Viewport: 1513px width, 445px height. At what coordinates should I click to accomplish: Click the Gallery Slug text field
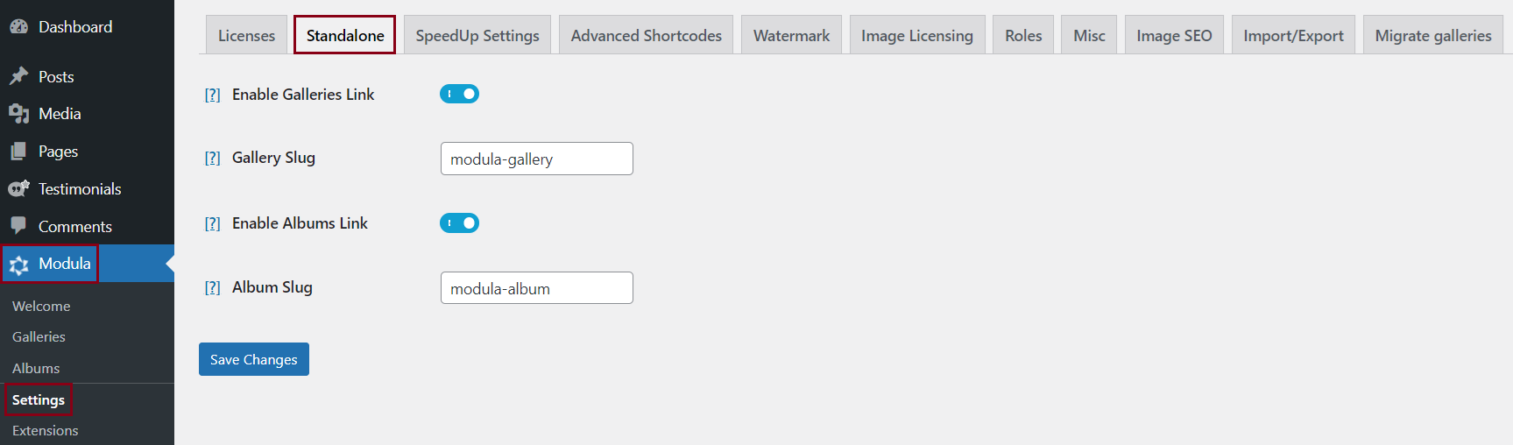(x=536, y=159)
